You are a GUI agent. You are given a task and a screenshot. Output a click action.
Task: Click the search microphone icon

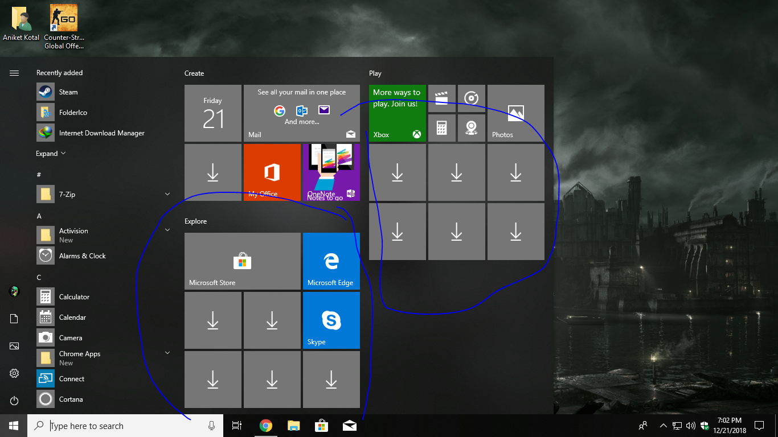click(x=212, y=426)
